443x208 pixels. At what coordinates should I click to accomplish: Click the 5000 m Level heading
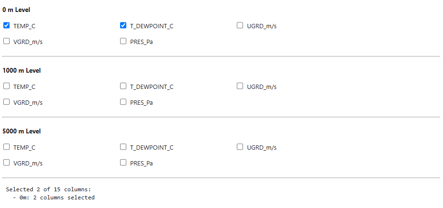[22, 131]
